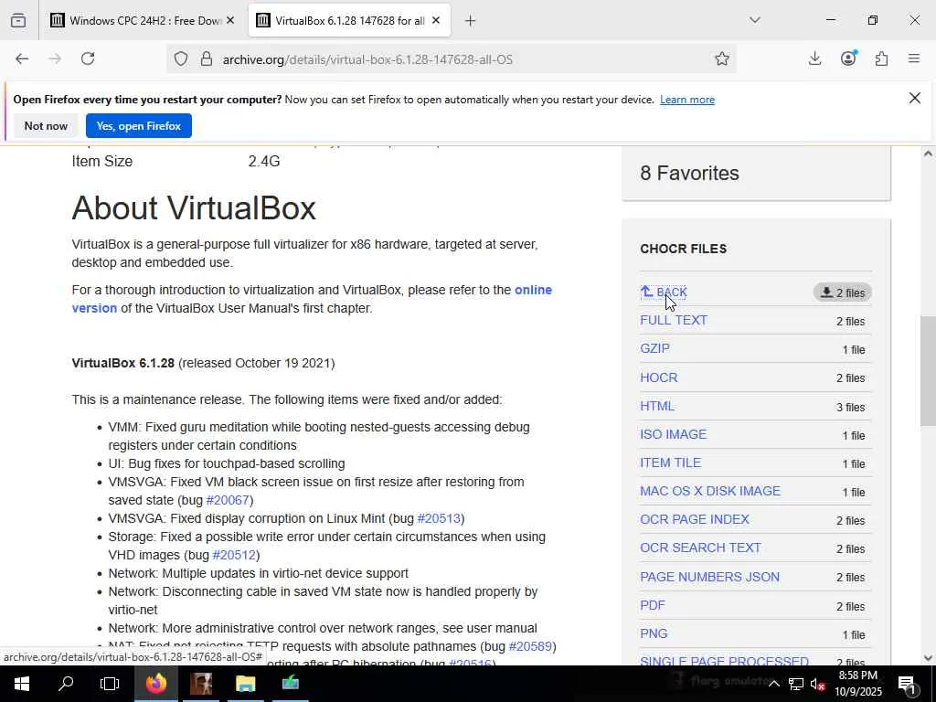Go forward using browser forward arrow
936x702 pixels.
(55, 58)
